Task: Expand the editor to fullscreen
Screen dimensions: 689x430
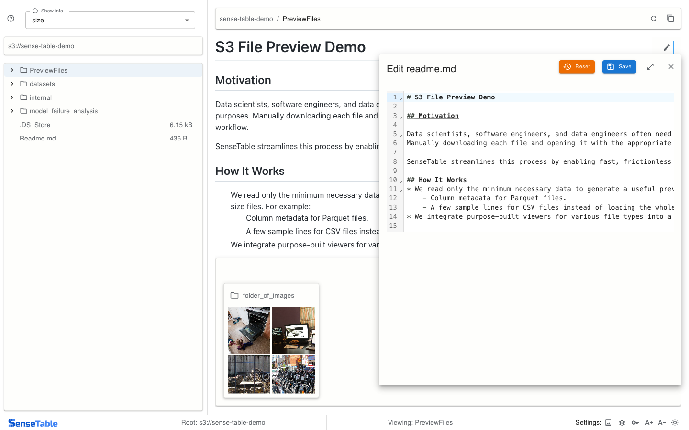Action: 650,67
